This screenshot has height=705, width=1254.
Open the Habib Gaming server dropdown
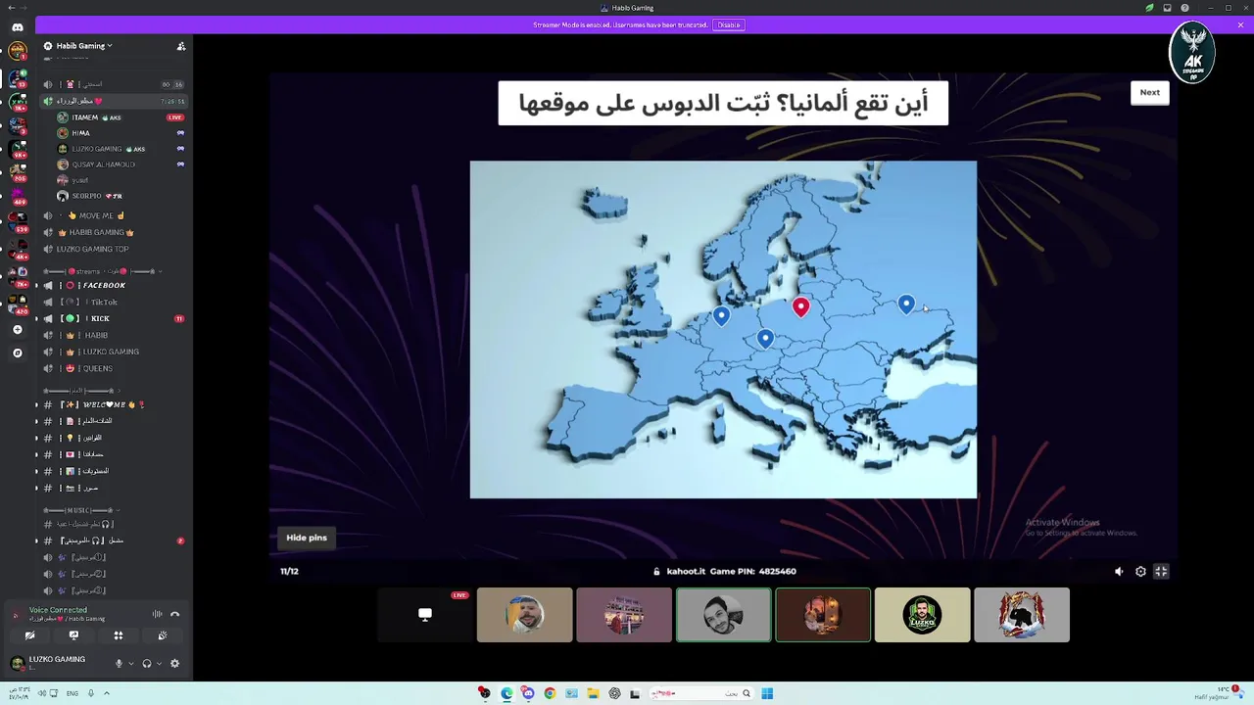84,46
